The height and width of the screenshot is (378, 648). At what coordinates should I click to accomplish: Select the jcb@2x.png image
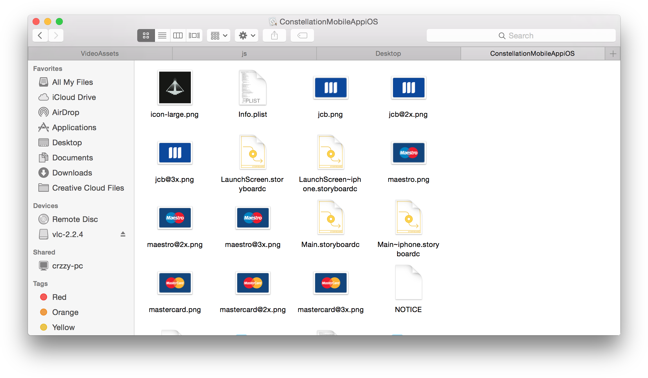pos(408,87)
